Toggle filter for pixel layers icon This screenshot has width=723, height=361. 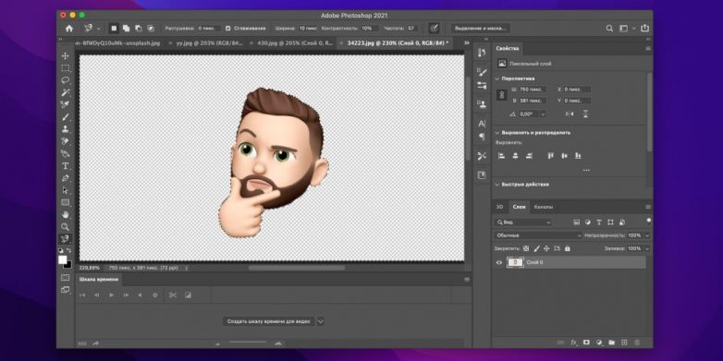tap(576, 223)
